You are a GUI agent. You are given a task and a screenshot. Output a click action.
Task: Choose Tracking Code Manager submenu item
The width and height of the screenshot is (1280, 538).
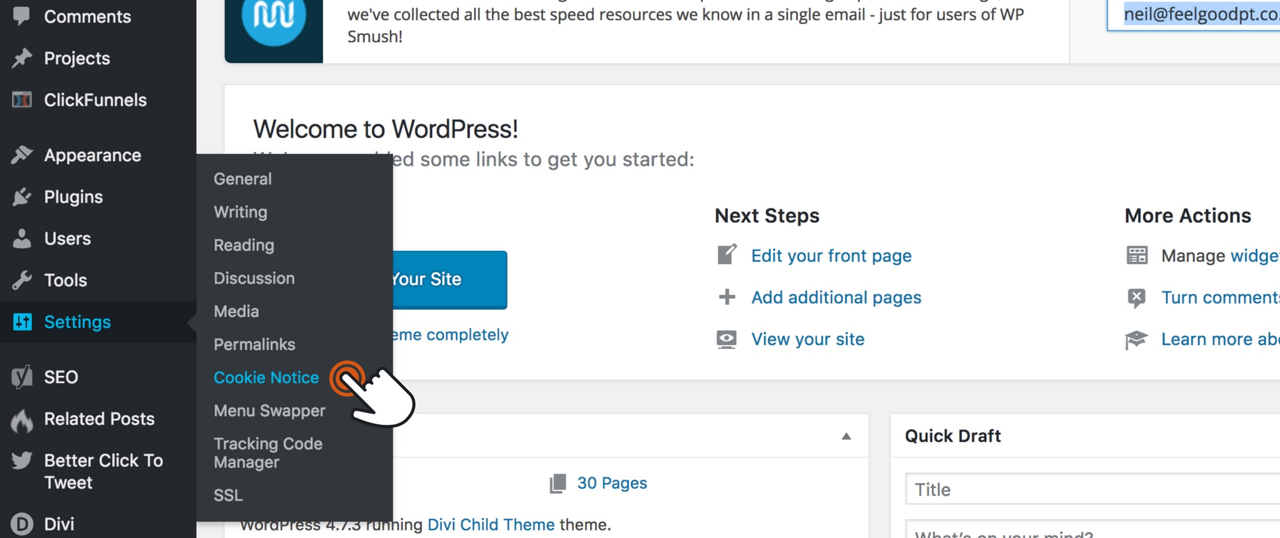coord(268,453)
